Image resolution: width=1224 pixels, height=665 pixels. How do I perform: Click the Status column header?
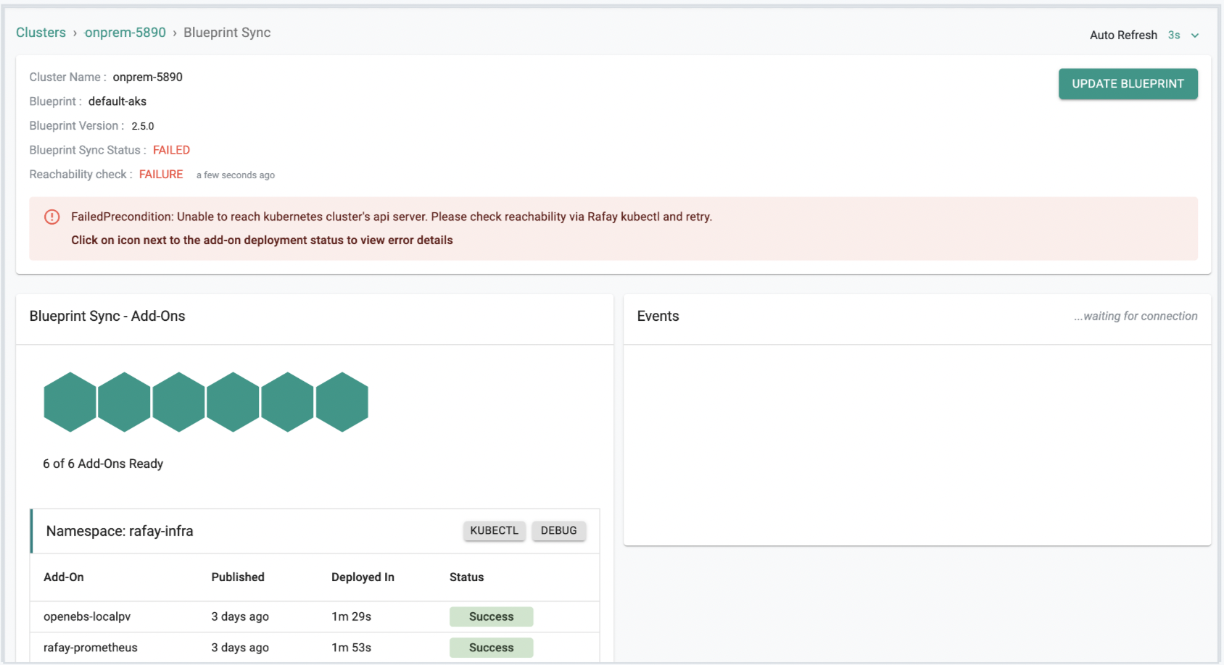[x=466, y=577]
